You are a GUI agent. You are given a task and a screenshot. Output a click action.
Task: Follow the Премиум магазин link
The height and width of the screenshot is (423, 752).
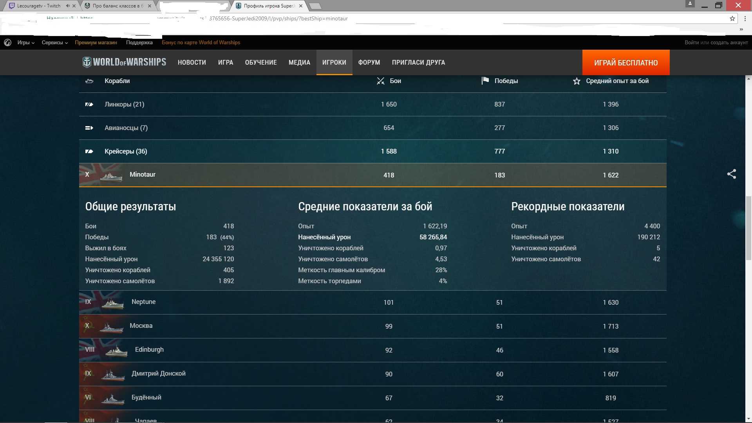point(96,42)
